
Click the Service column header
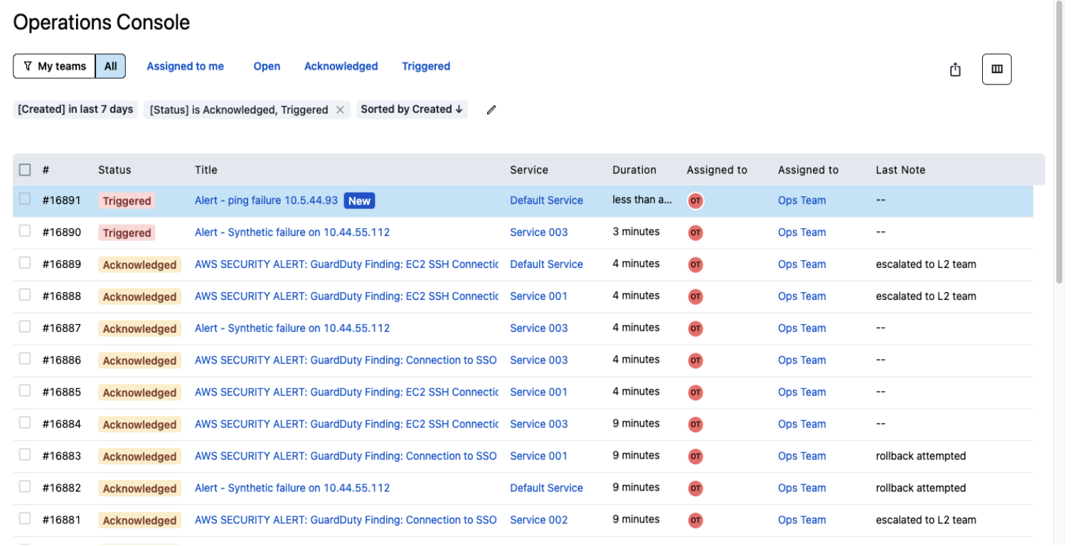(x=529, y=170)
